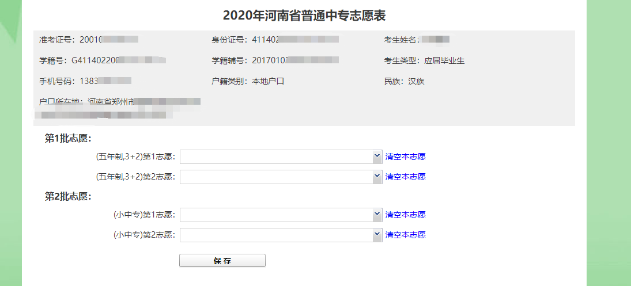
Task: Open the 五年制,3+2 第1志愿 dropdown
Action: click(281, 157)
